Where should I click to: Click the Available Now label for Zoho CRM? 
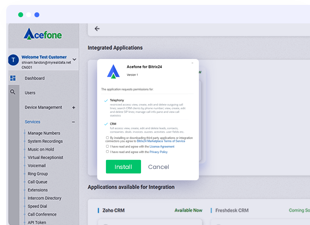coord(188,210)
